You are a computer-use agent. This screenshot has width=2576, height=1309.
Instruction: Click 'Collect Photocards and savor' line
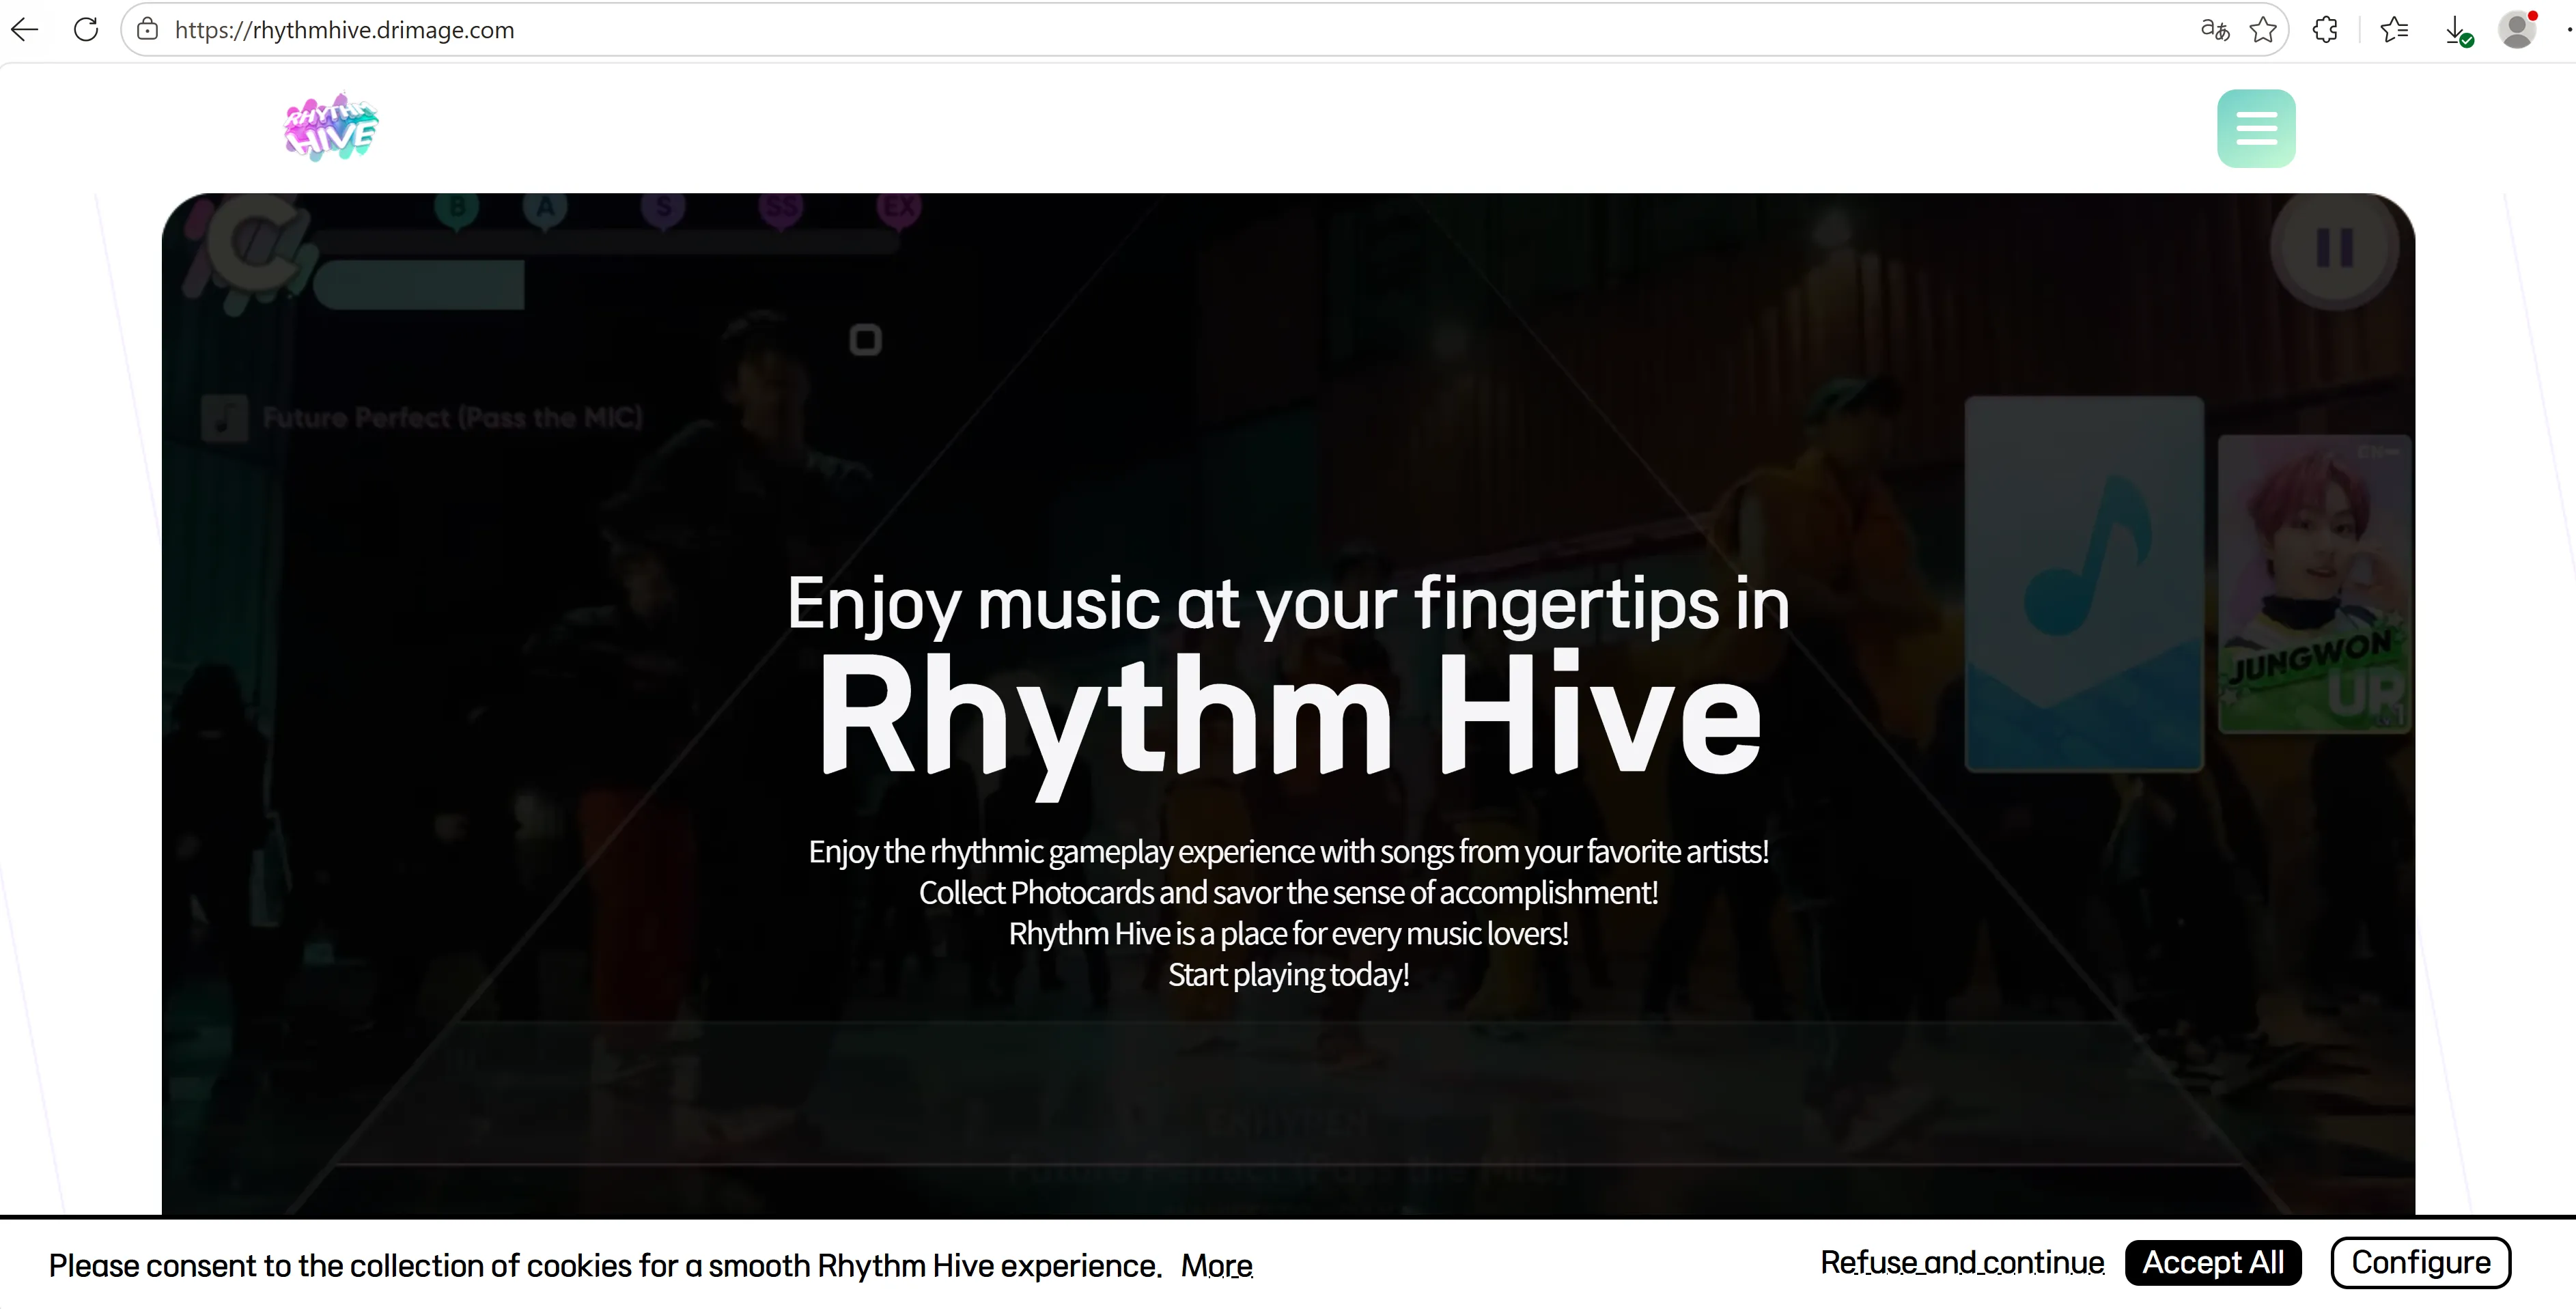(x=1288, y=892)
